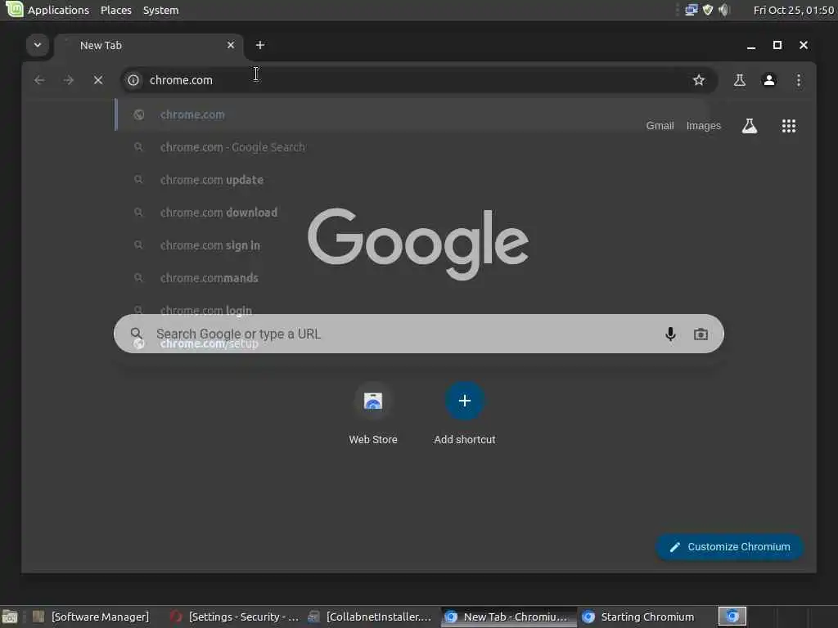Maximize the Chromium window

tap(777, 46)
